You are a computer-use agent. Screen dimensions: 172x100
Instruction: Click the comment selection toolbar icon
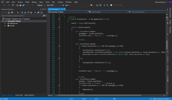(x=104, y=5)
